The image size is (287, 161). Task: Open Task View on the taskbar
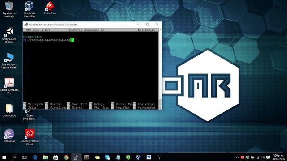pyautogui.click(x=24, y=157)
